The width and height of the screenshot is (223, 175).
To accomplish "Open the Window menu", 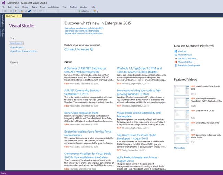I will [x=83, y=7].
